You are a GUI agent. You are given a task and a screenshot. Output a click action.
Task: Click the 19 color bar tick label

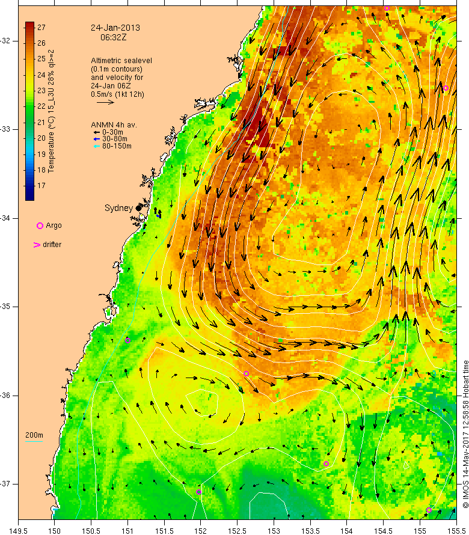point(41,154)
